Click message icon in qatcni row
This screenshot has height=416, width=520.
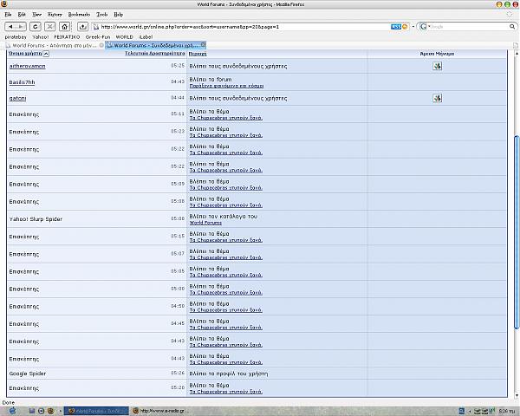[437, 98]
